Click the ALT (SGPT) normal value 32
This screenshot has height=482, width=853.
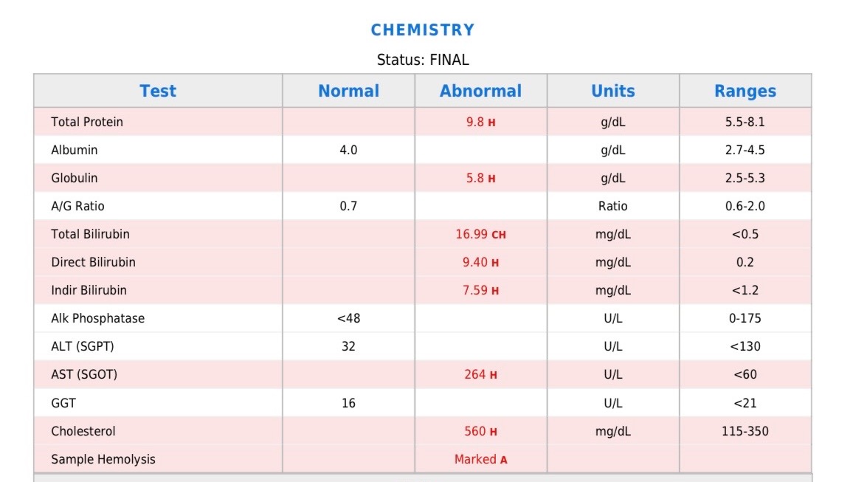(x=348, y=346)
